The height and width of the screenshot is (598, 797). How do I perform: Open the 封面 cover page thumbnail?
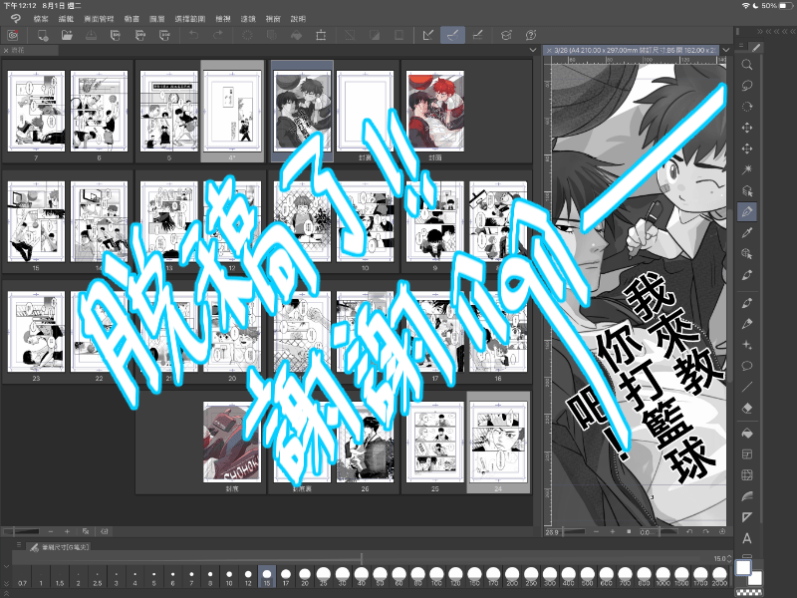click(x=435, y=111)
